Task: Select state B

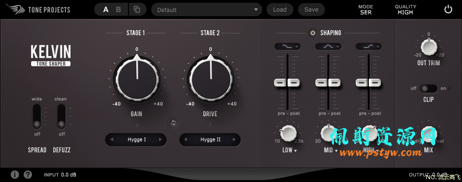Action: pos(118,10)
